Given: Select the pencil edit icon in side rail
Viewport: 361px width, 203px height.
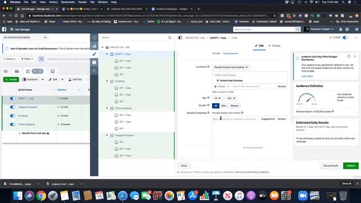Looking at the screenshot, I should pos(94,54).
